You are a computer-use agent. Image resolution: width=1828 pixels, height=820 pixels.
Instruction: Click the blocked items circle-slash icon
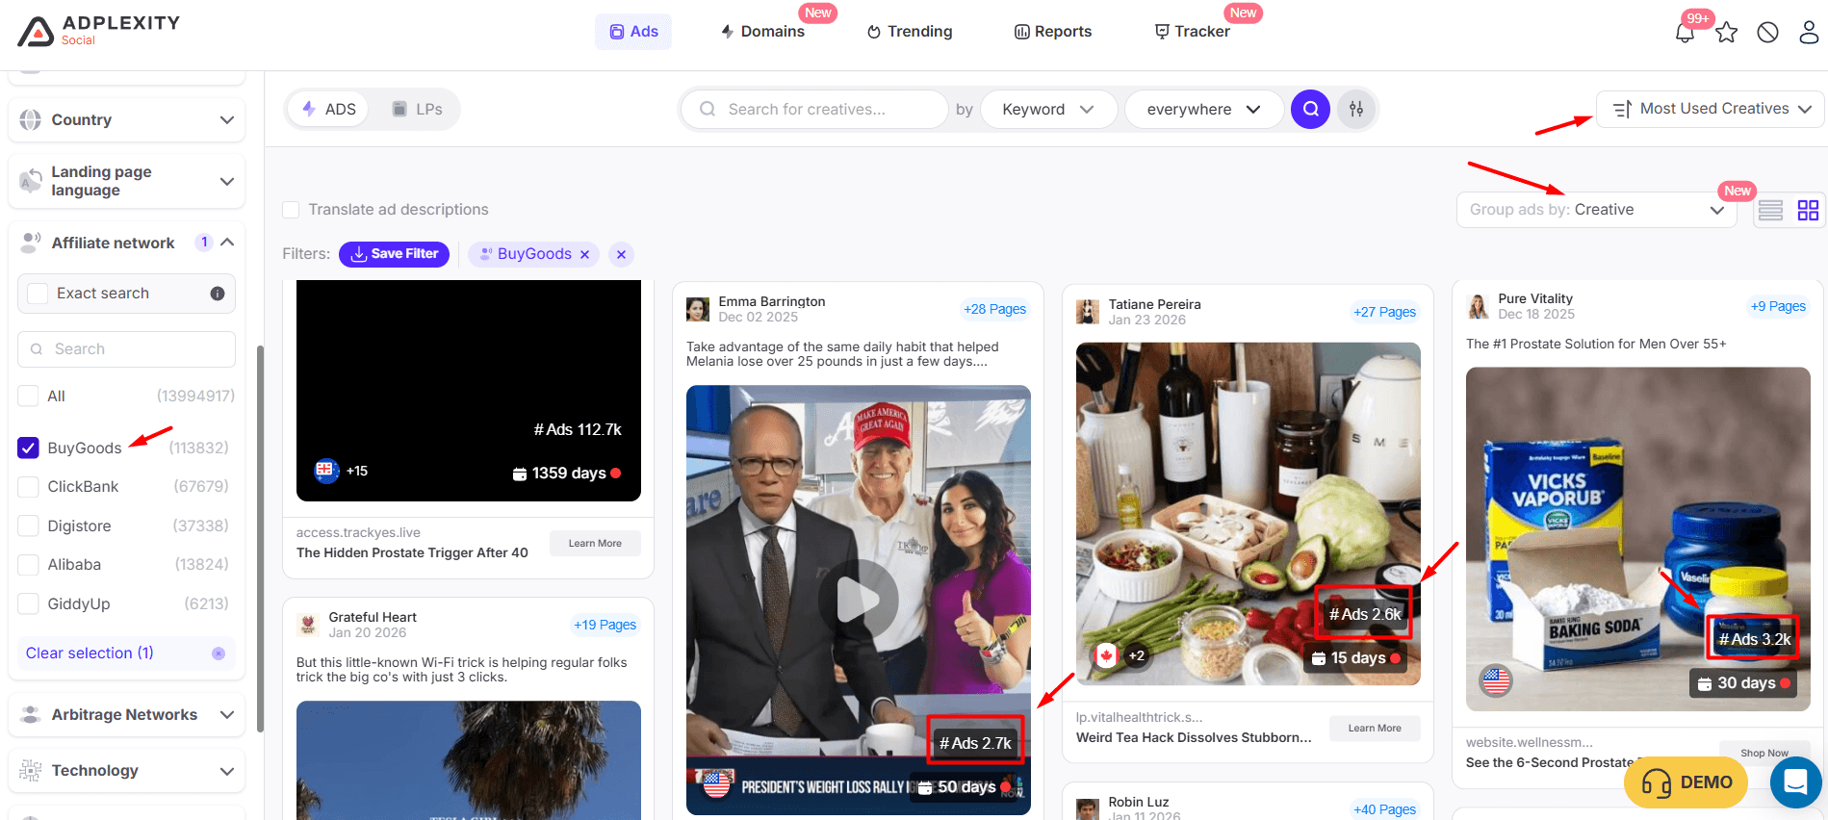[x=1767, y=33]
